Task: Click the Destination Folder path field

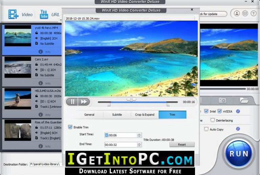Action: (46, 164)
